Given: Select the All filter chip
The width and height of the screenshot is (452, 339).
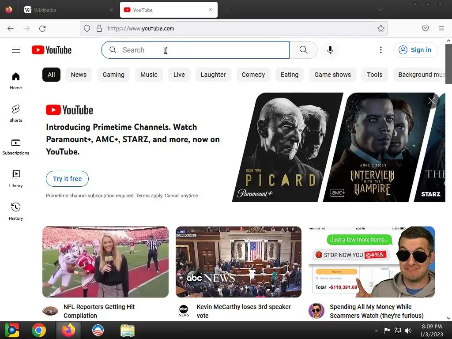Looking at the screenshot, I should (x=51, y=75).
